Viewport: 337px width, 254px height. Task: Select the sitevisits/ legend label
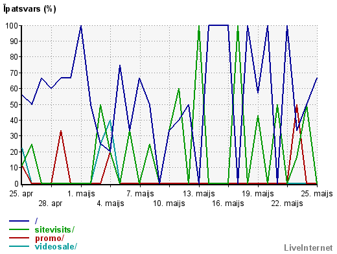[x=54, y=229]
